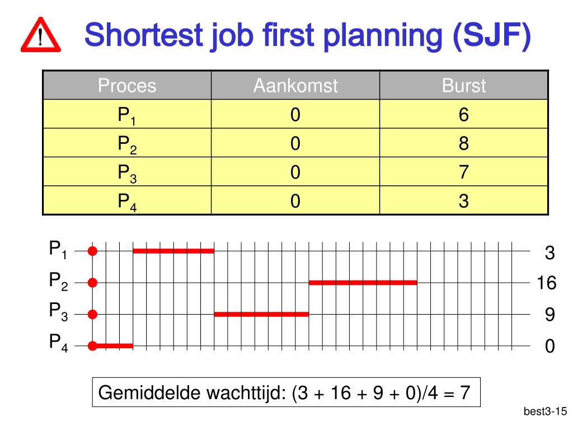Click the Proces column header
Image resolution: width=573 pixels, height=430 pixels.
click(127, 85)
